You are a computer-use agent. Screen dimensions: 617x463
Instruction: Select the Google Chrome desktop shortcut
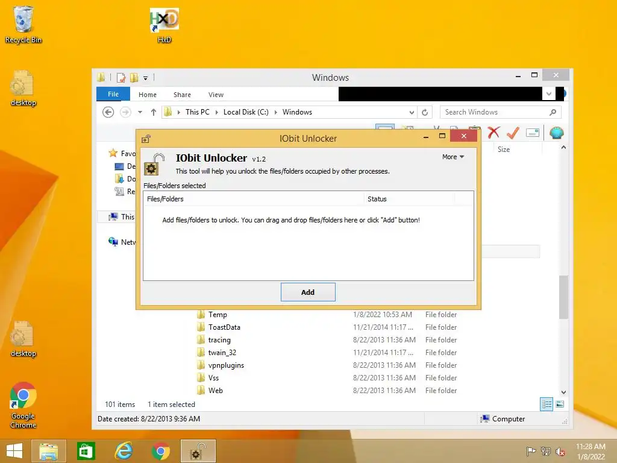pyautogui.click(x=23, y=406)
